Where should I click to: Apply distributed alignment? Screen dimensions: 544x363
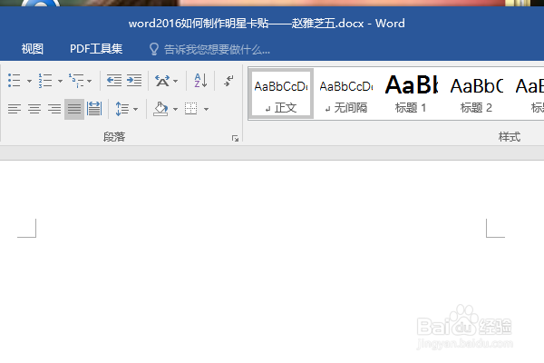(94, 109)
